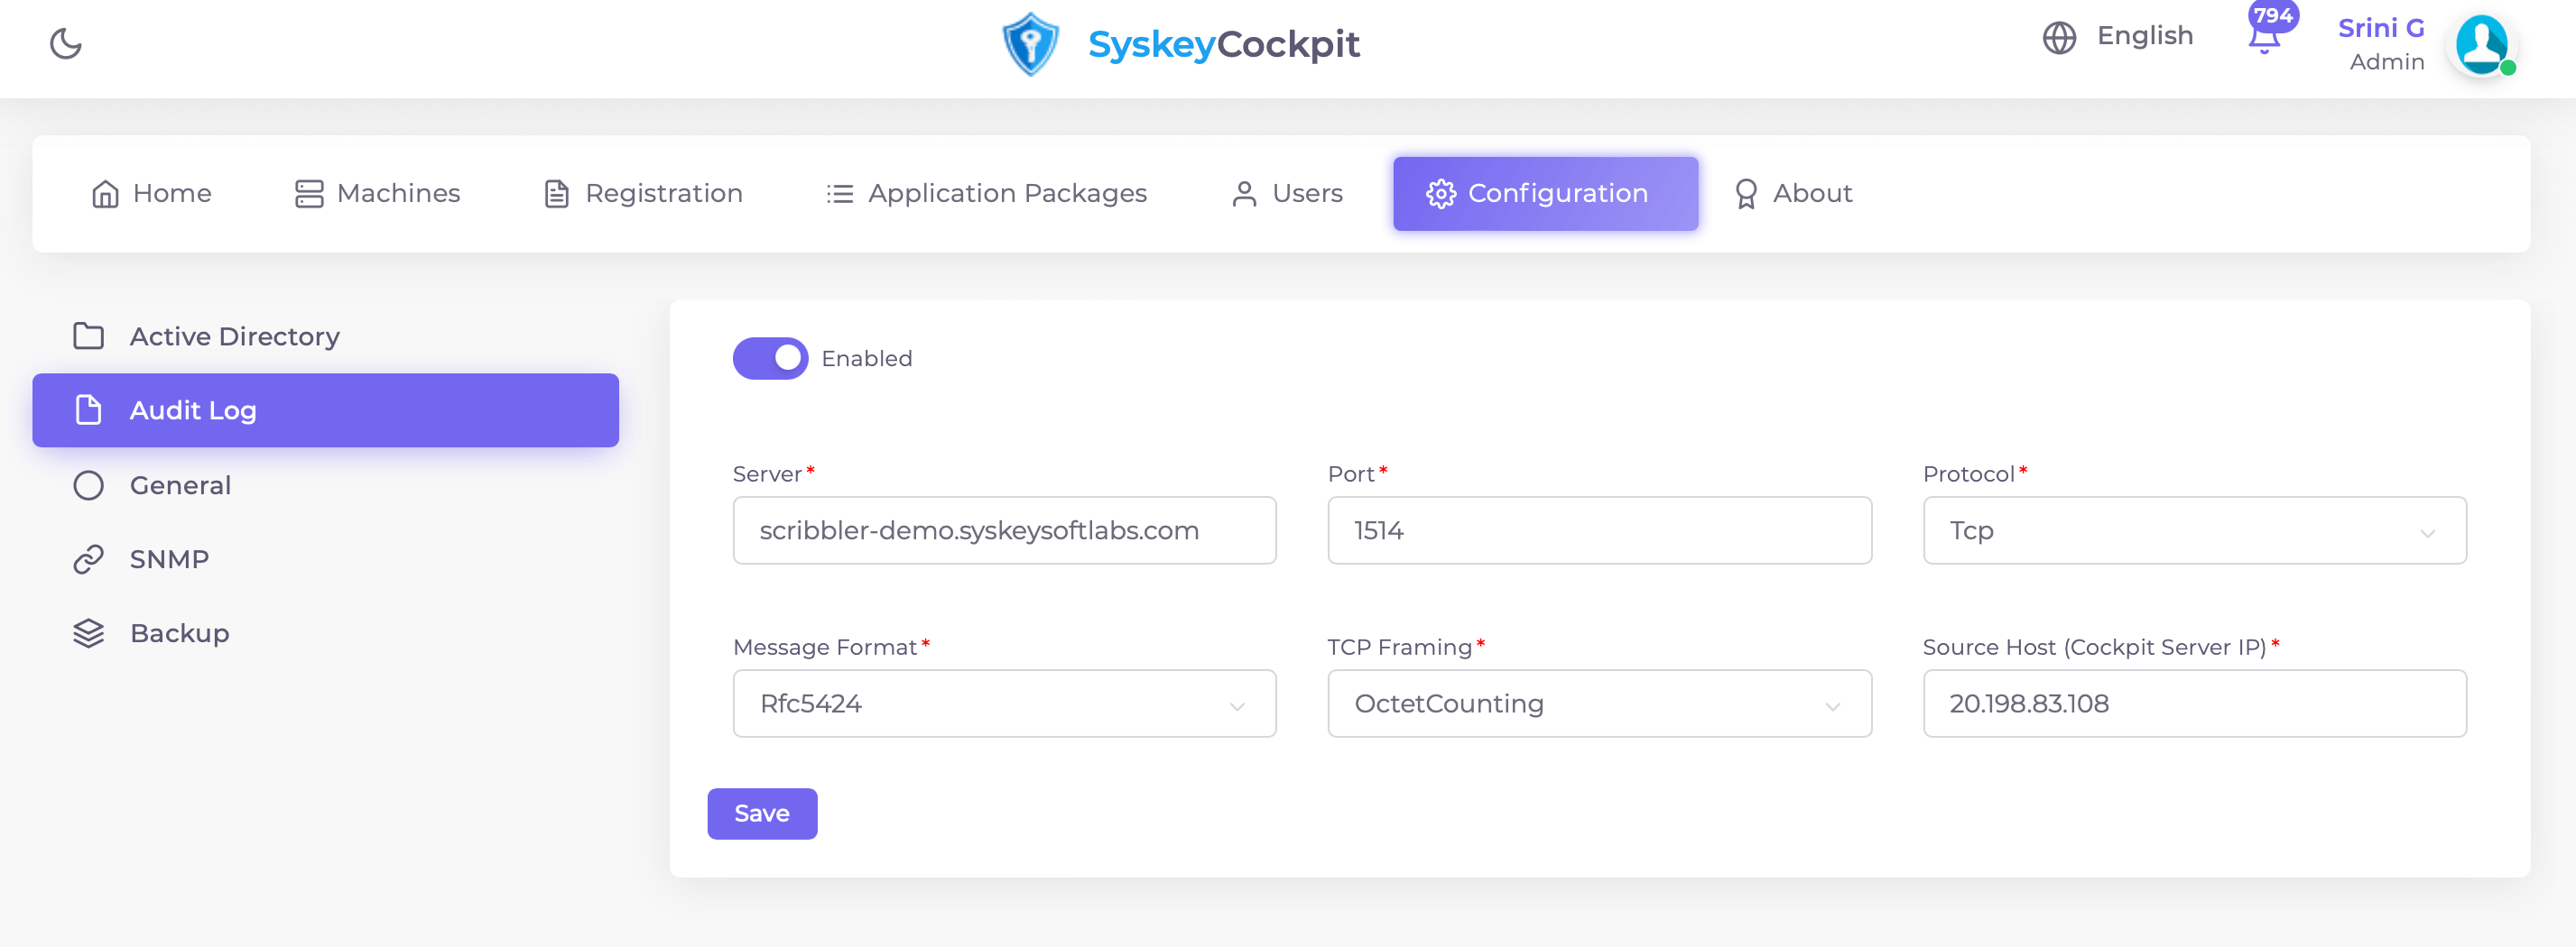Select the General radio option
Screen dimensions: 2576x947
(90, 484)
